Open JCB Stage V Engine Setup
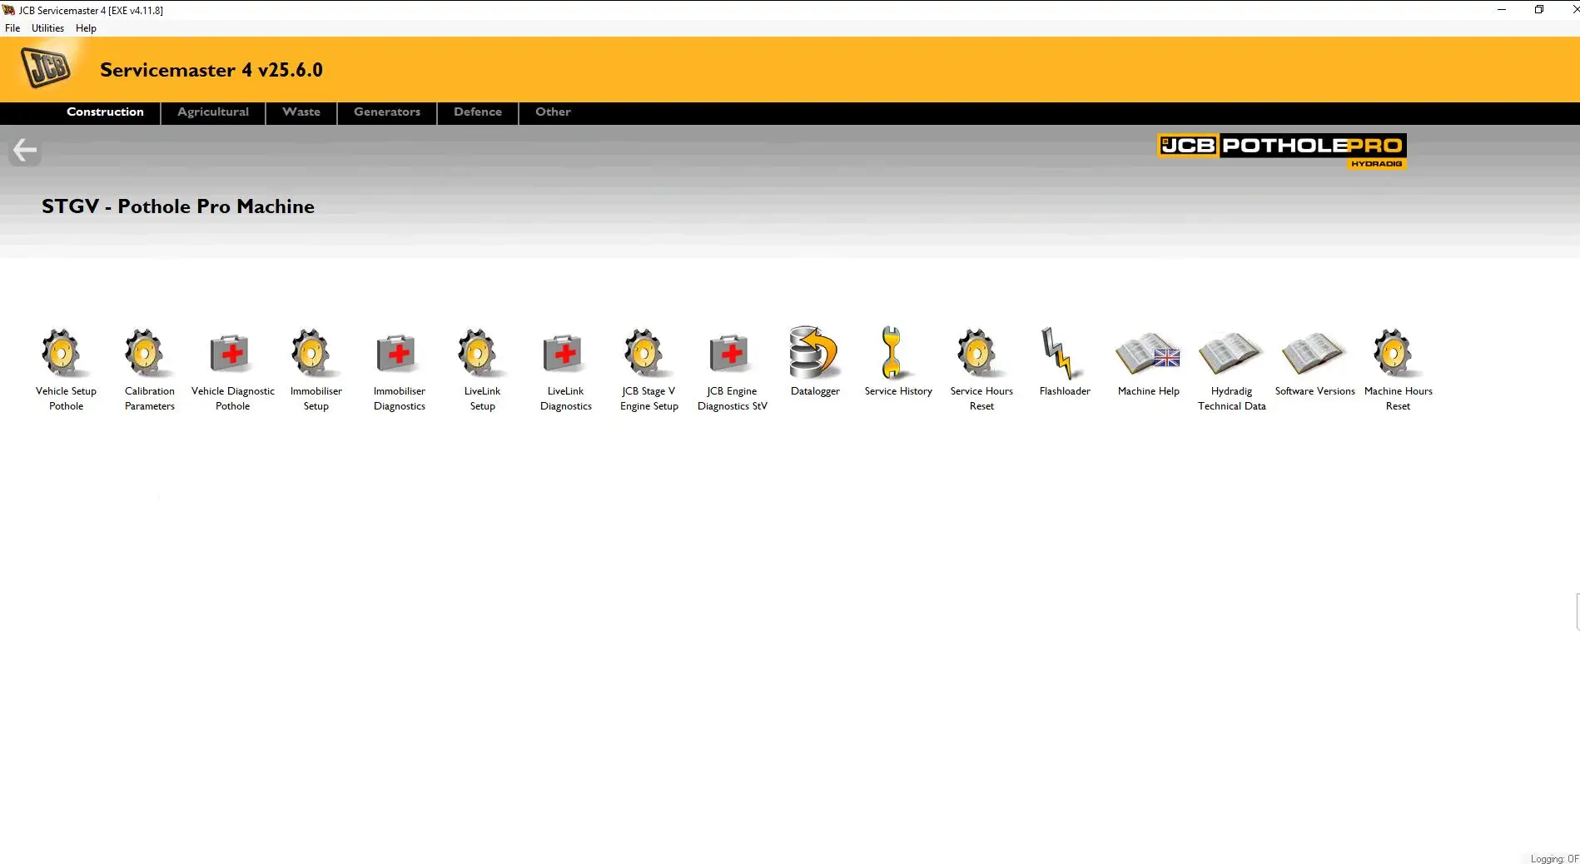 (648, 370)
